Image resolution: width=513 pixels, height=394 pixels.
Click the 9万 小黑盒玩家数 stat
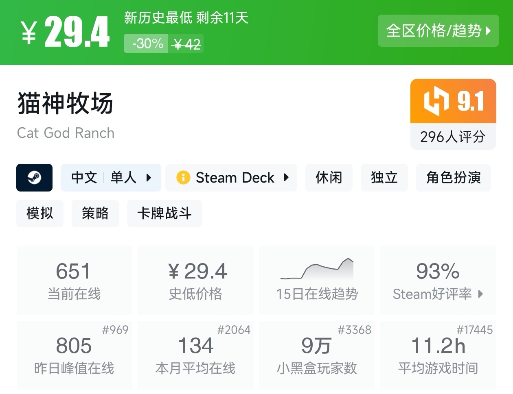[317, 355]
